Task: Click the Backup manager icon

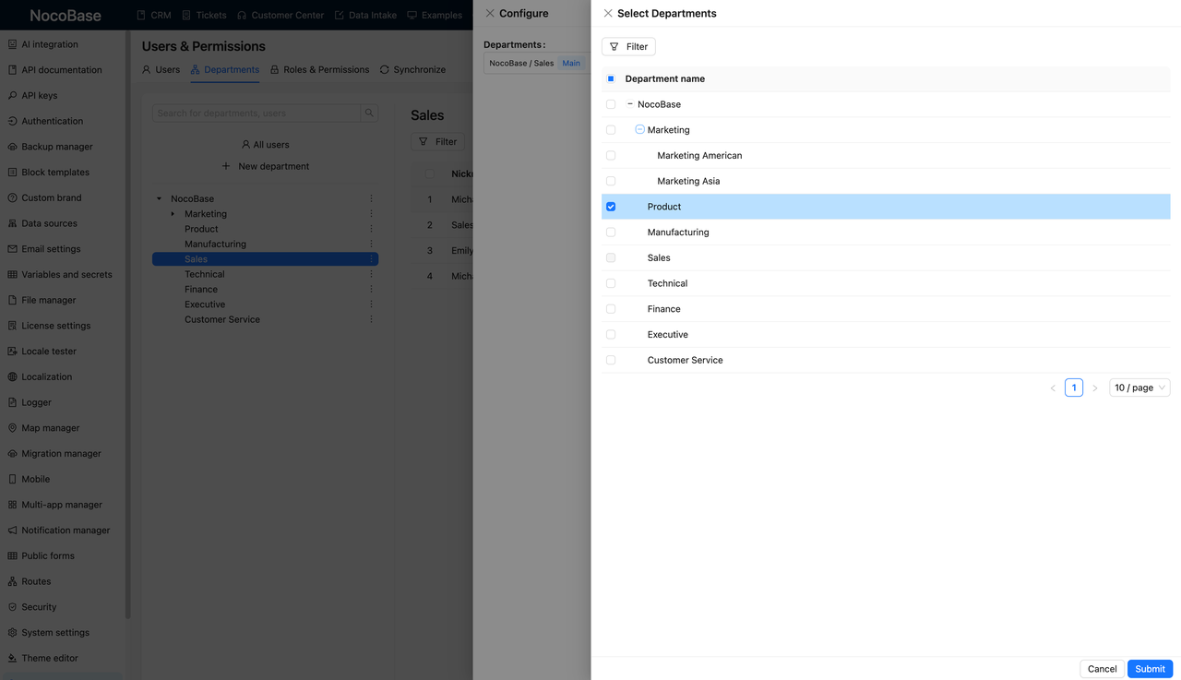Action: [12, 147]
